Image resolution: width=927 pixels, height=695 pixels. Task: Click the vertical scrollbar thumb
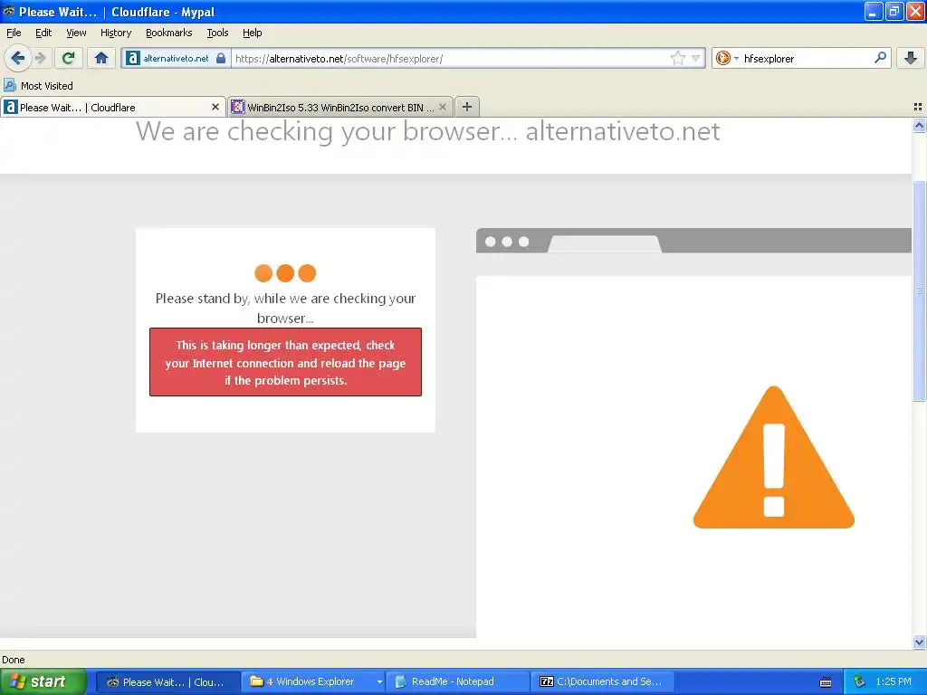click(919, 290)
